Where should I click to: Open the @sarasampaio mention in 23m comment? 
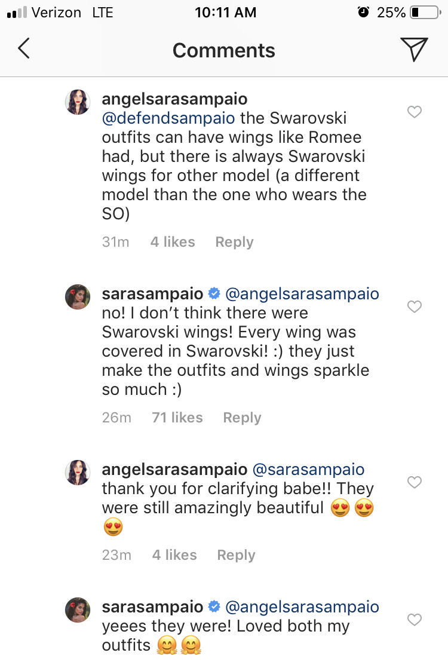point(313,470)
